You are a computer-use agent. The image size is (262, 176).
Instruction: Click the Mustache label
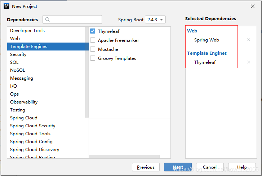point(108,49)
